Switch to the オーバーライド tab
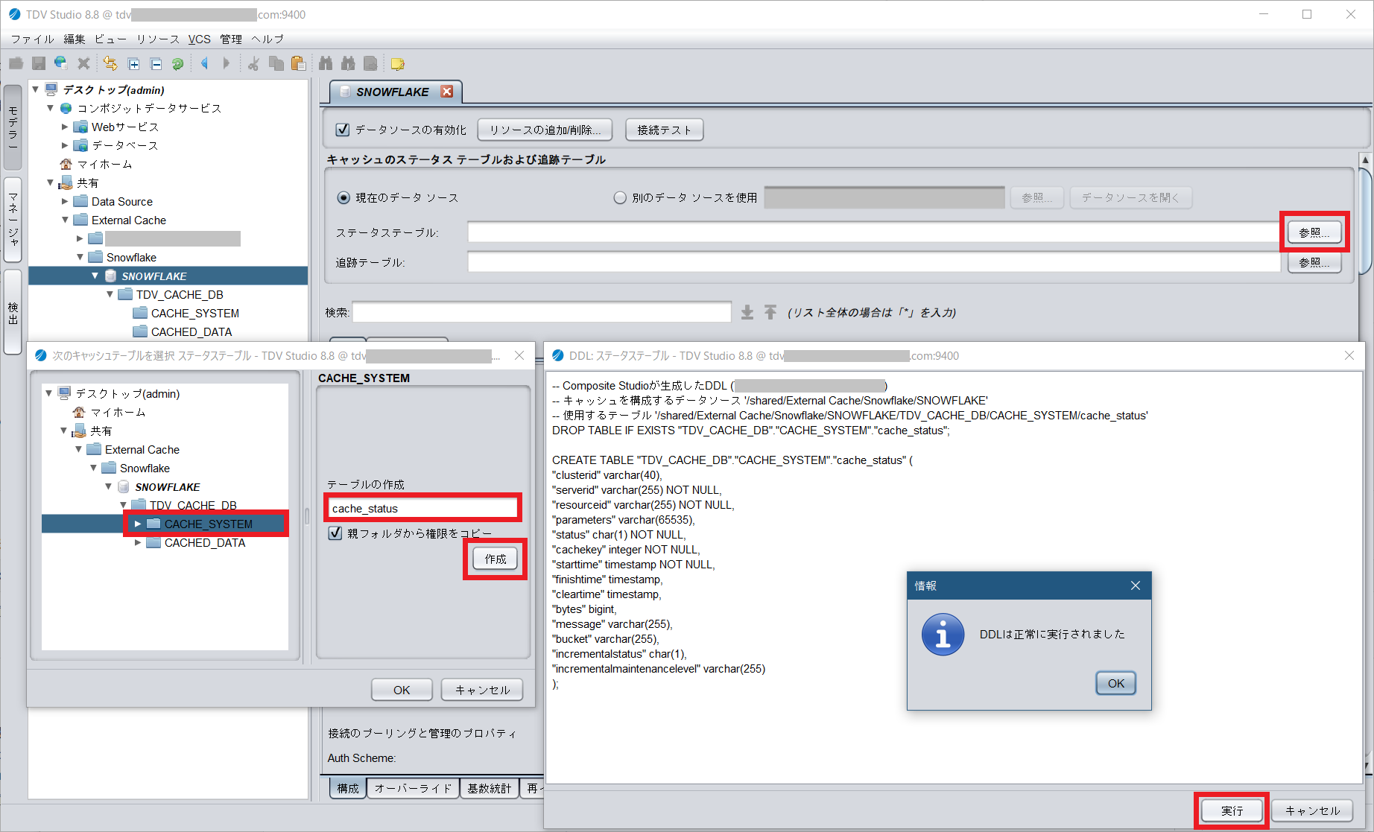The height and width of the screenshot is (832, 1374). pos(413,788)
